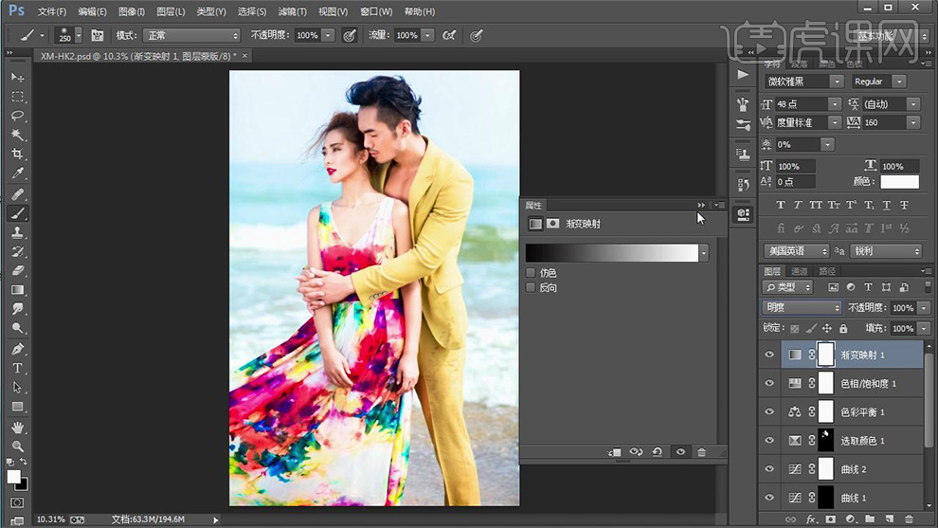Viewport: 938px width, 528px height.
Task: Select the Crop tool
Action: pyautogui.click(x=18, y=155)
